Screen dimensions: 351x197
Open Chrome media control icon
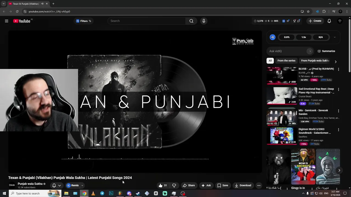tap(334, 11)
